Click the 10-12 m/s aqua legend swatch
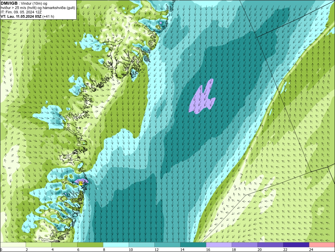 (x=142, y=245)
